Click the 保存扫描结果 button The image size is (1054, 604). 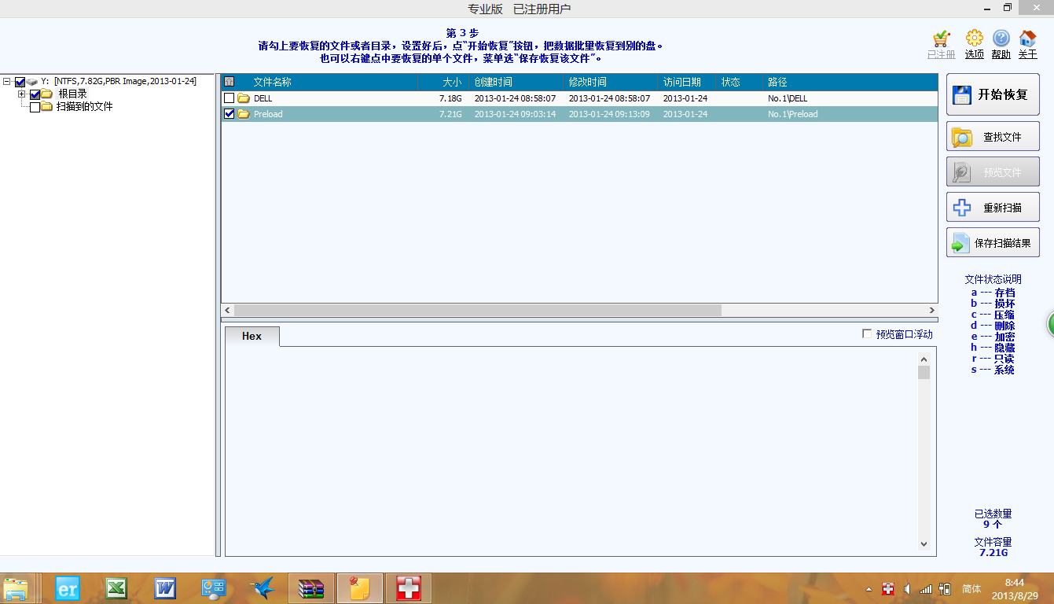[993, 243]
